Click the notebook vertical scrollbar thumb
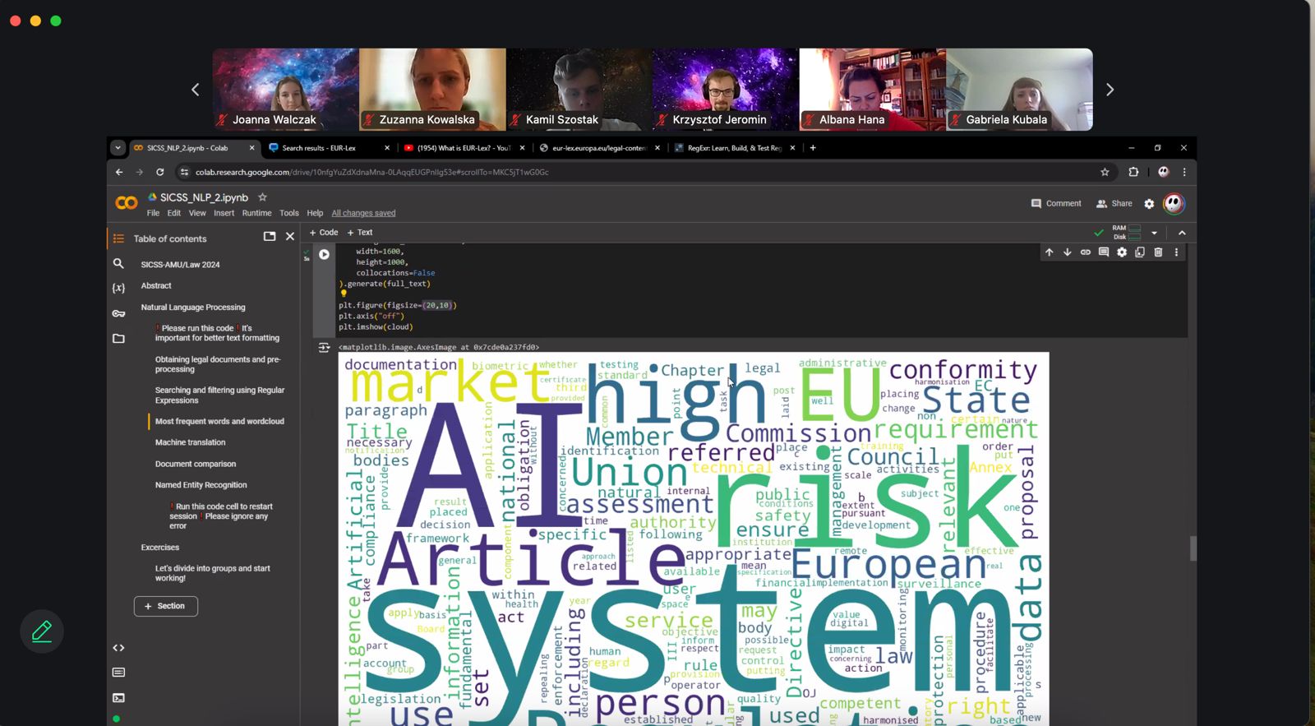This screenshot has height=726, width=1315. [x=1193, y=548]
